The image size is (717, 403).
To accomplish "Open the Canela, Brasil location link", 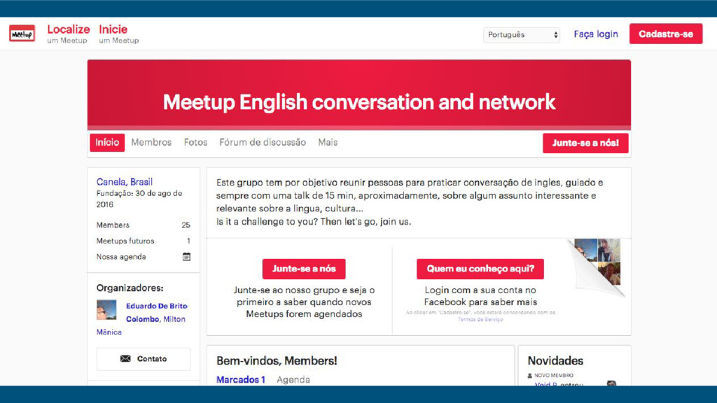I will click(x=125, y=182).
